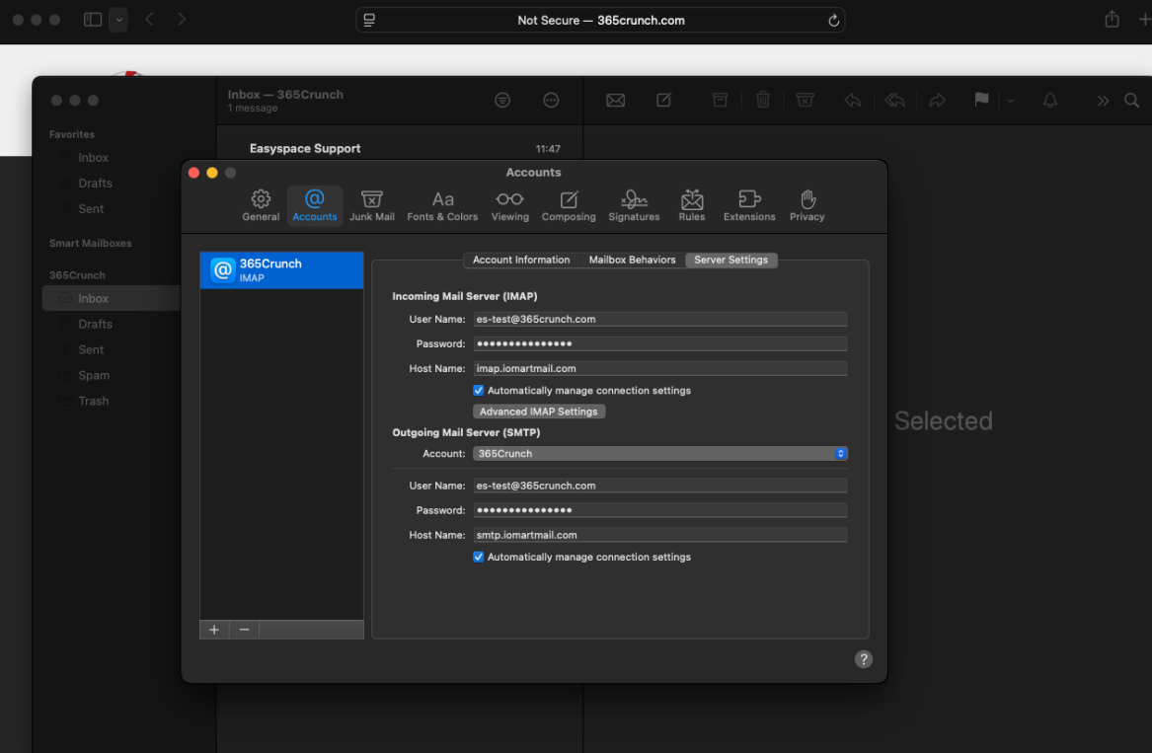Screen dimensions: 1152x753
Task: Click reply all icon in Mail toolbar
Action: pyautogui.click(x=895, y=100)
